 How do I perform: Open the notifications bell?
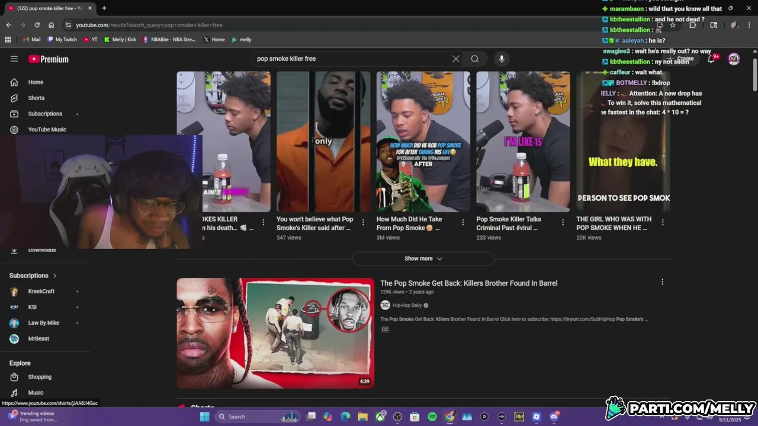[x=712, y=59]
